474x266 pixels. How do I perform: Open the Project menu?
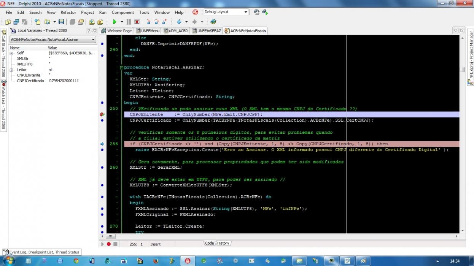[x=87, y=12]
